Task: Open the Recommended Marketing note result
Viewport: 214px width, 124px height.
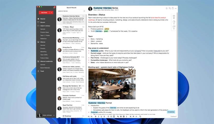Action: point(71,40)
